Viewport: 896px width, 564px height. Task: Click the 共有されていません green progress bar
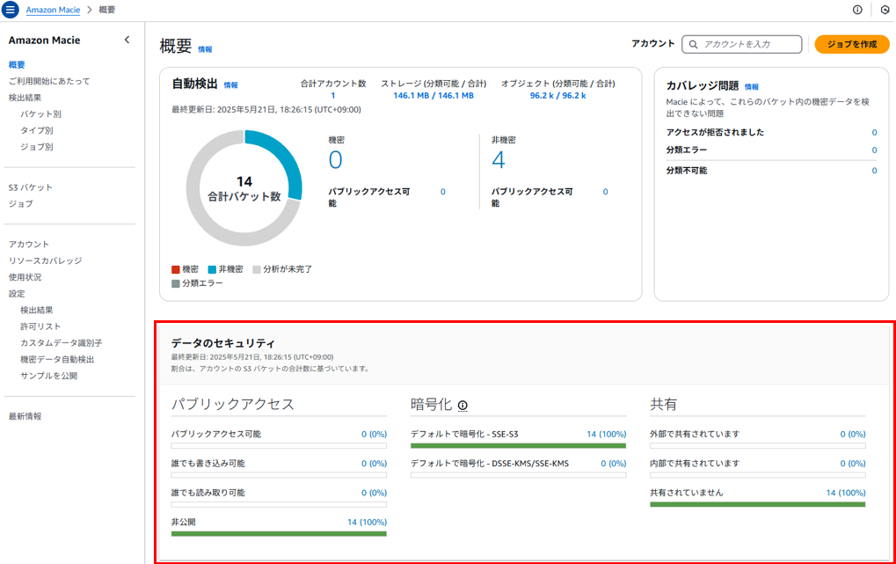point(758,504)
